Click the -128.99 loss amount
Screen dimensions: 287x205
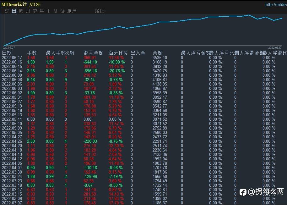point(90,176)
